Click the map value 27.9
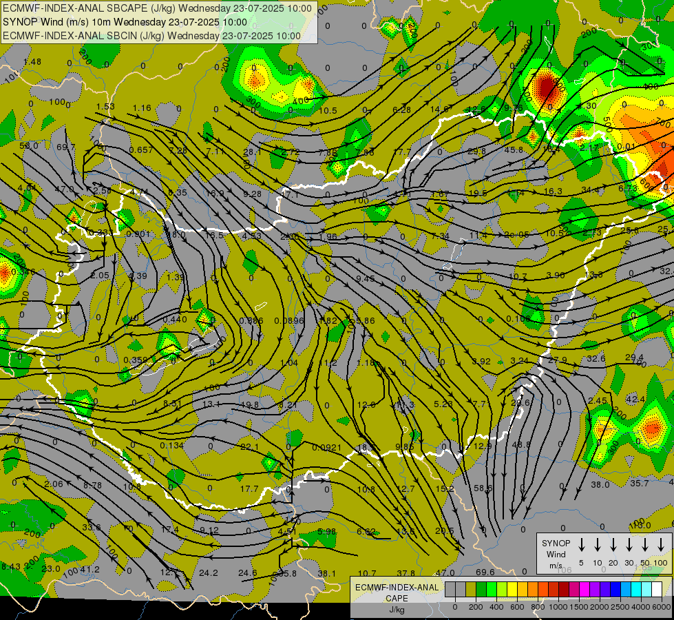The height and width of the screenshot is (620, 674). 558,360
